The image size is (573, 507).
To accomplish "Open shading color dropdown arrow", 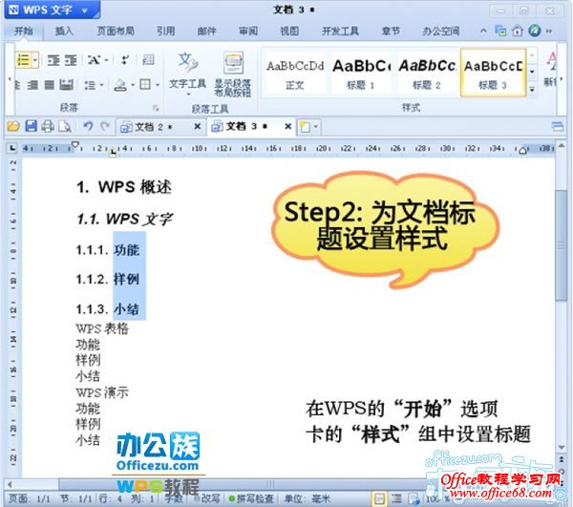I will pyautogui.click(x=133, y=85).
